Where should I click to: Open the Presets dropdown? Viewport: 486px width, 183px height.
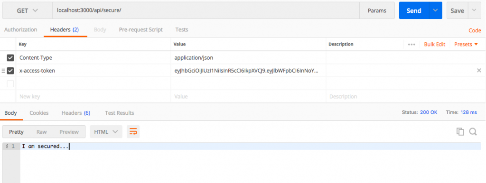(466, 44)
